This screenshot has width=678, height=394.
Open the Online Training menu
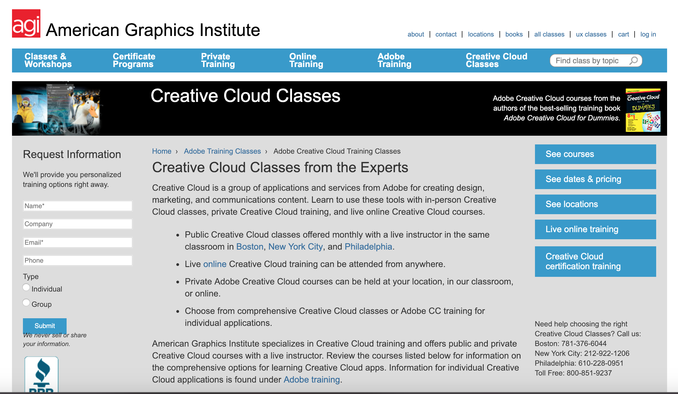point(306,60)
